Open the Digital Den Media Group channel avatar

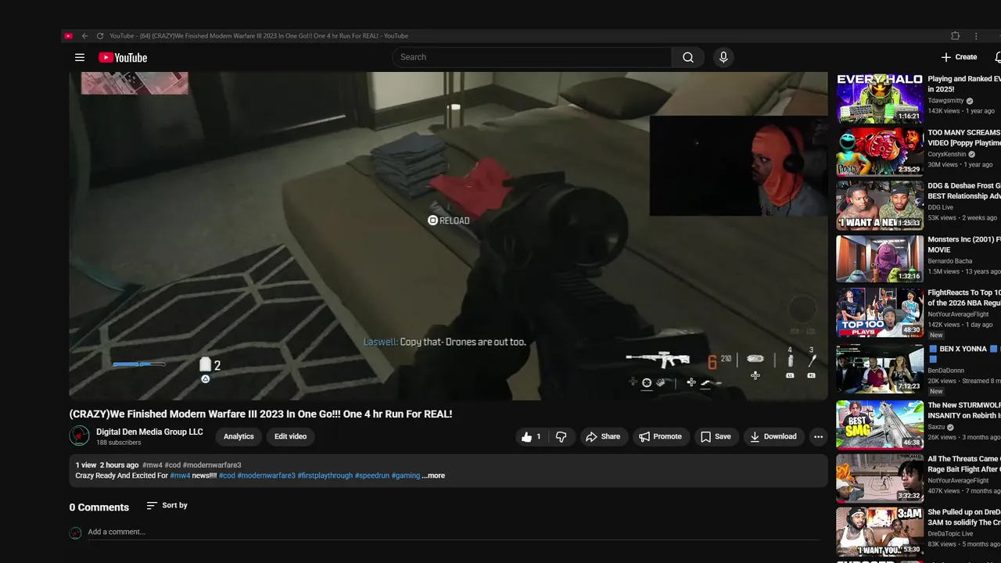coord(79,436)
